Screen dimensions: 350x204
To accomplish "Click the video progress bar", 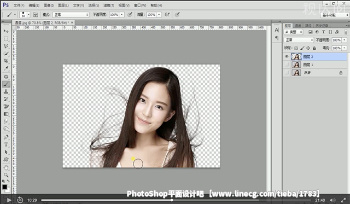I will click(176, 200).
